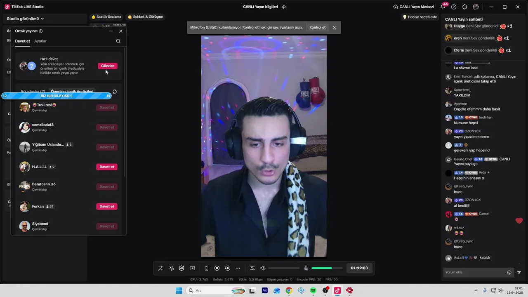Open the settings gear in title bar

(465, 7)
